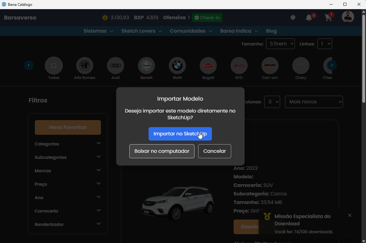
Task: Dismiss the Missão Especialista notification
Action: point(350,215)
